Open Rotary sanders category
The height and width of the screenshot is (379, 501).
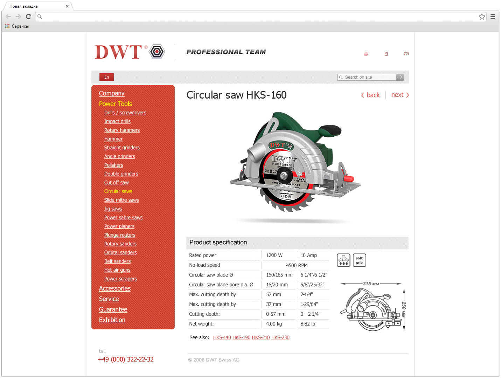(120, 244)
